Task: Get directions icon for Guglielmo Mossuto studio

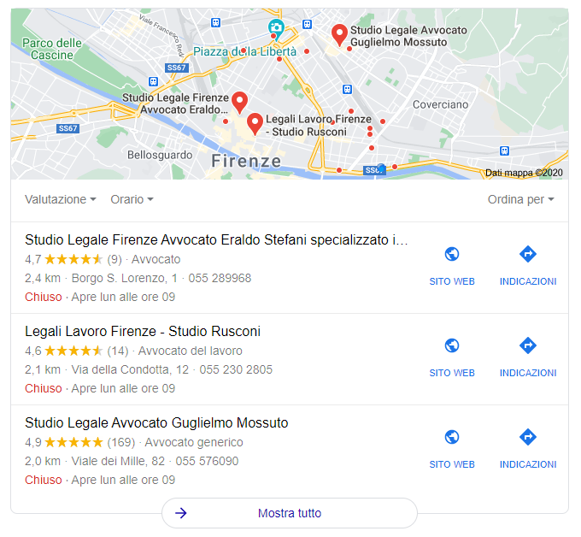Action: tap(528, 437)
